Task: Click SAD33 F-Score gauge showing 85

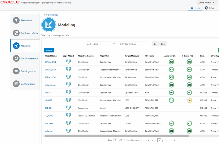Action: (x=189, y=93)
